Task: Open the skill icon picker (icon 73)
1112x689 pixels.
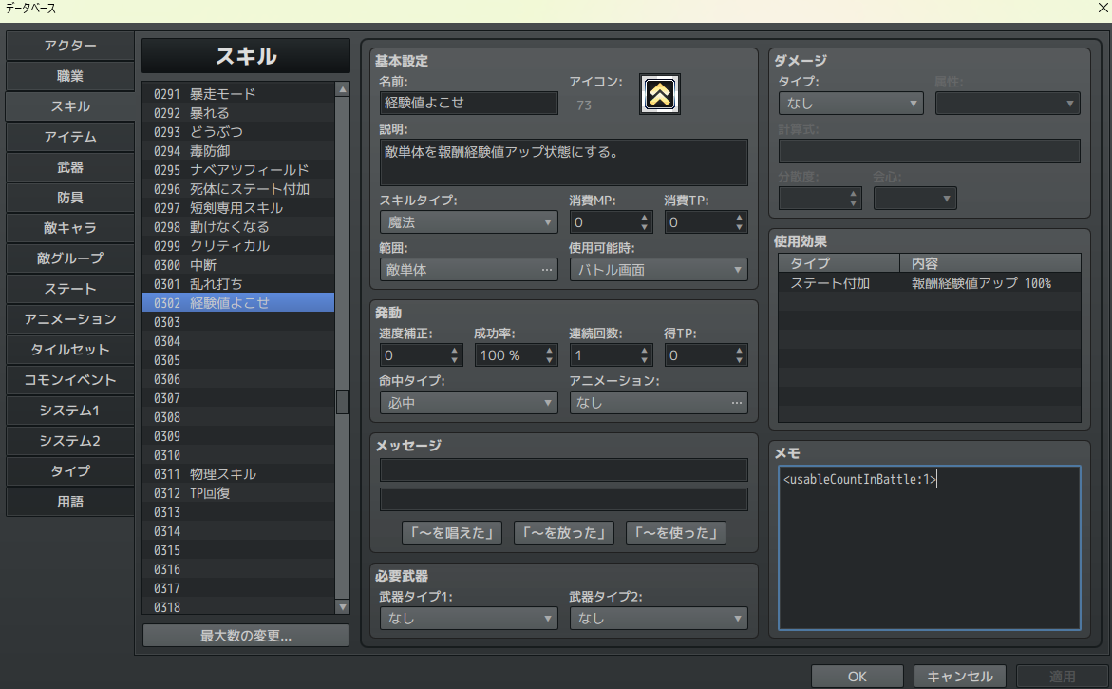Action: (660, 94)
